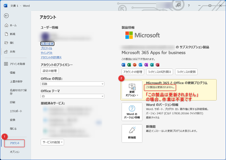
Task: Click the アカウントの切り替え link
Action: click(51, 57)
